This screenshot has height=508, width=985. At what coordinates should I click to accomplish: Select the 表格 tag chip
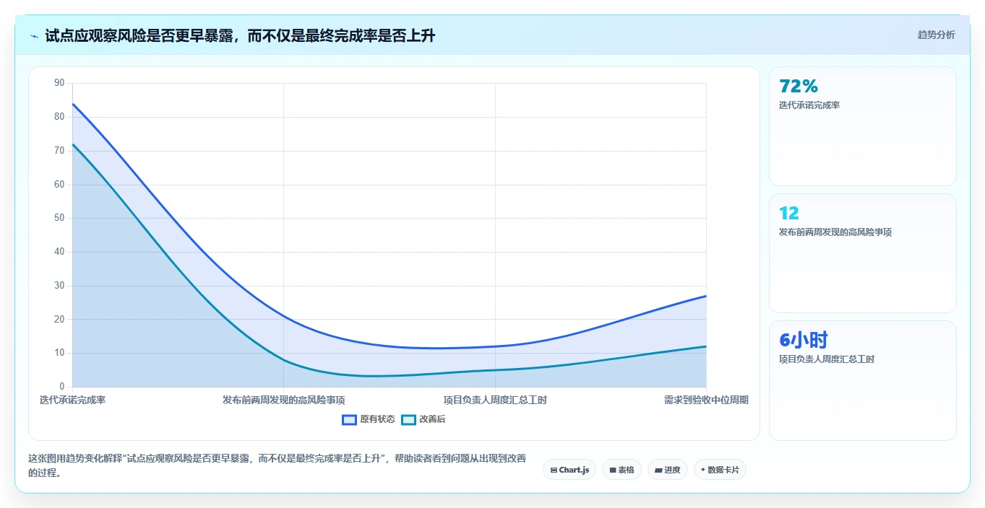coord(621,470)
